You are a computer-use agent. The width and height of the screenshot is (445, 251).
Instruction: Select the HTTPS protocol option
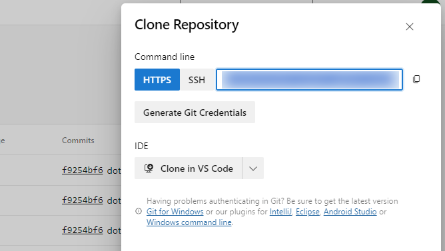coord(157,80)
